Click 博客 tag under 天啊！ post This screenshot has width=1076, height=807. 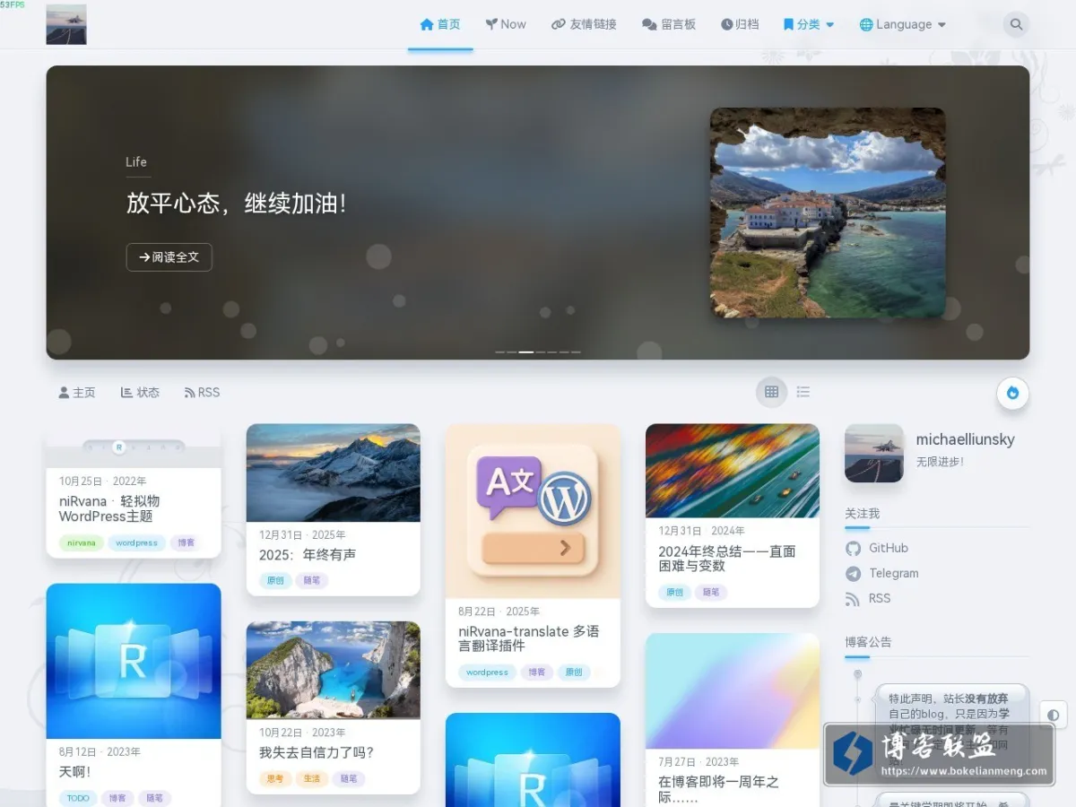pyautogui.click(x=117, y=798)
